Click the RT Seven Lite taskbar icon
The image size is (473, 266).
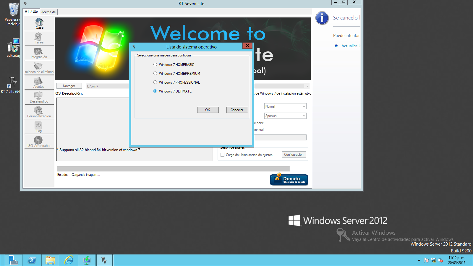(104, 260)
